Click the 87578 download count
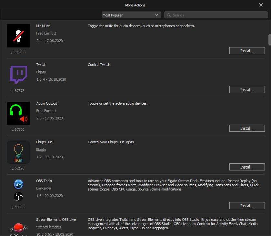The image size is (271, 236). click(18, 91)
